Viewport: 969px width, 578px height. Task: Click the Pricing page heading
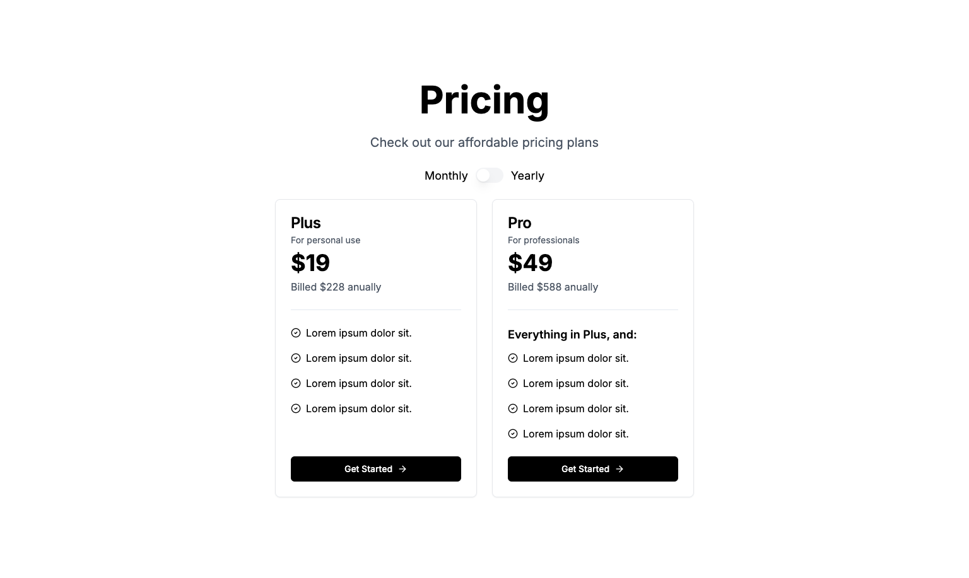[x=484, y=100]
